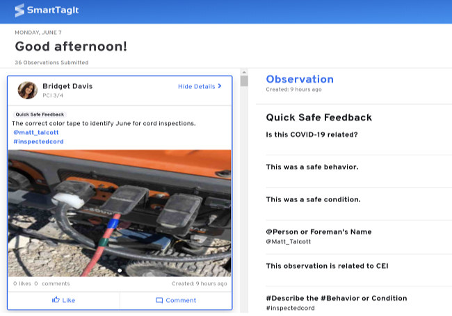Click the photo carousel dot indicator
Viewport: 452px width, 316px height.
(x=120, y=270)
